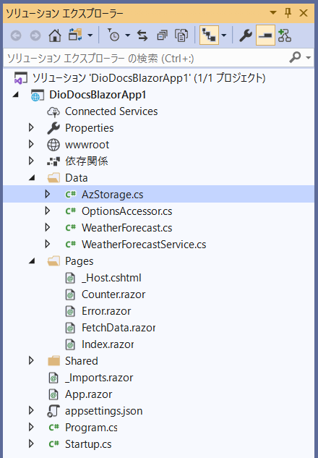The height and width of the screenshot is (458, 318).
Task: Select Index.razor in Pages folder
Action: point(108,344)
